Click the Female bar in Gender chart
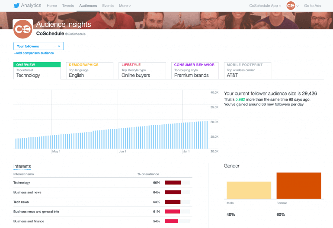 299,186
